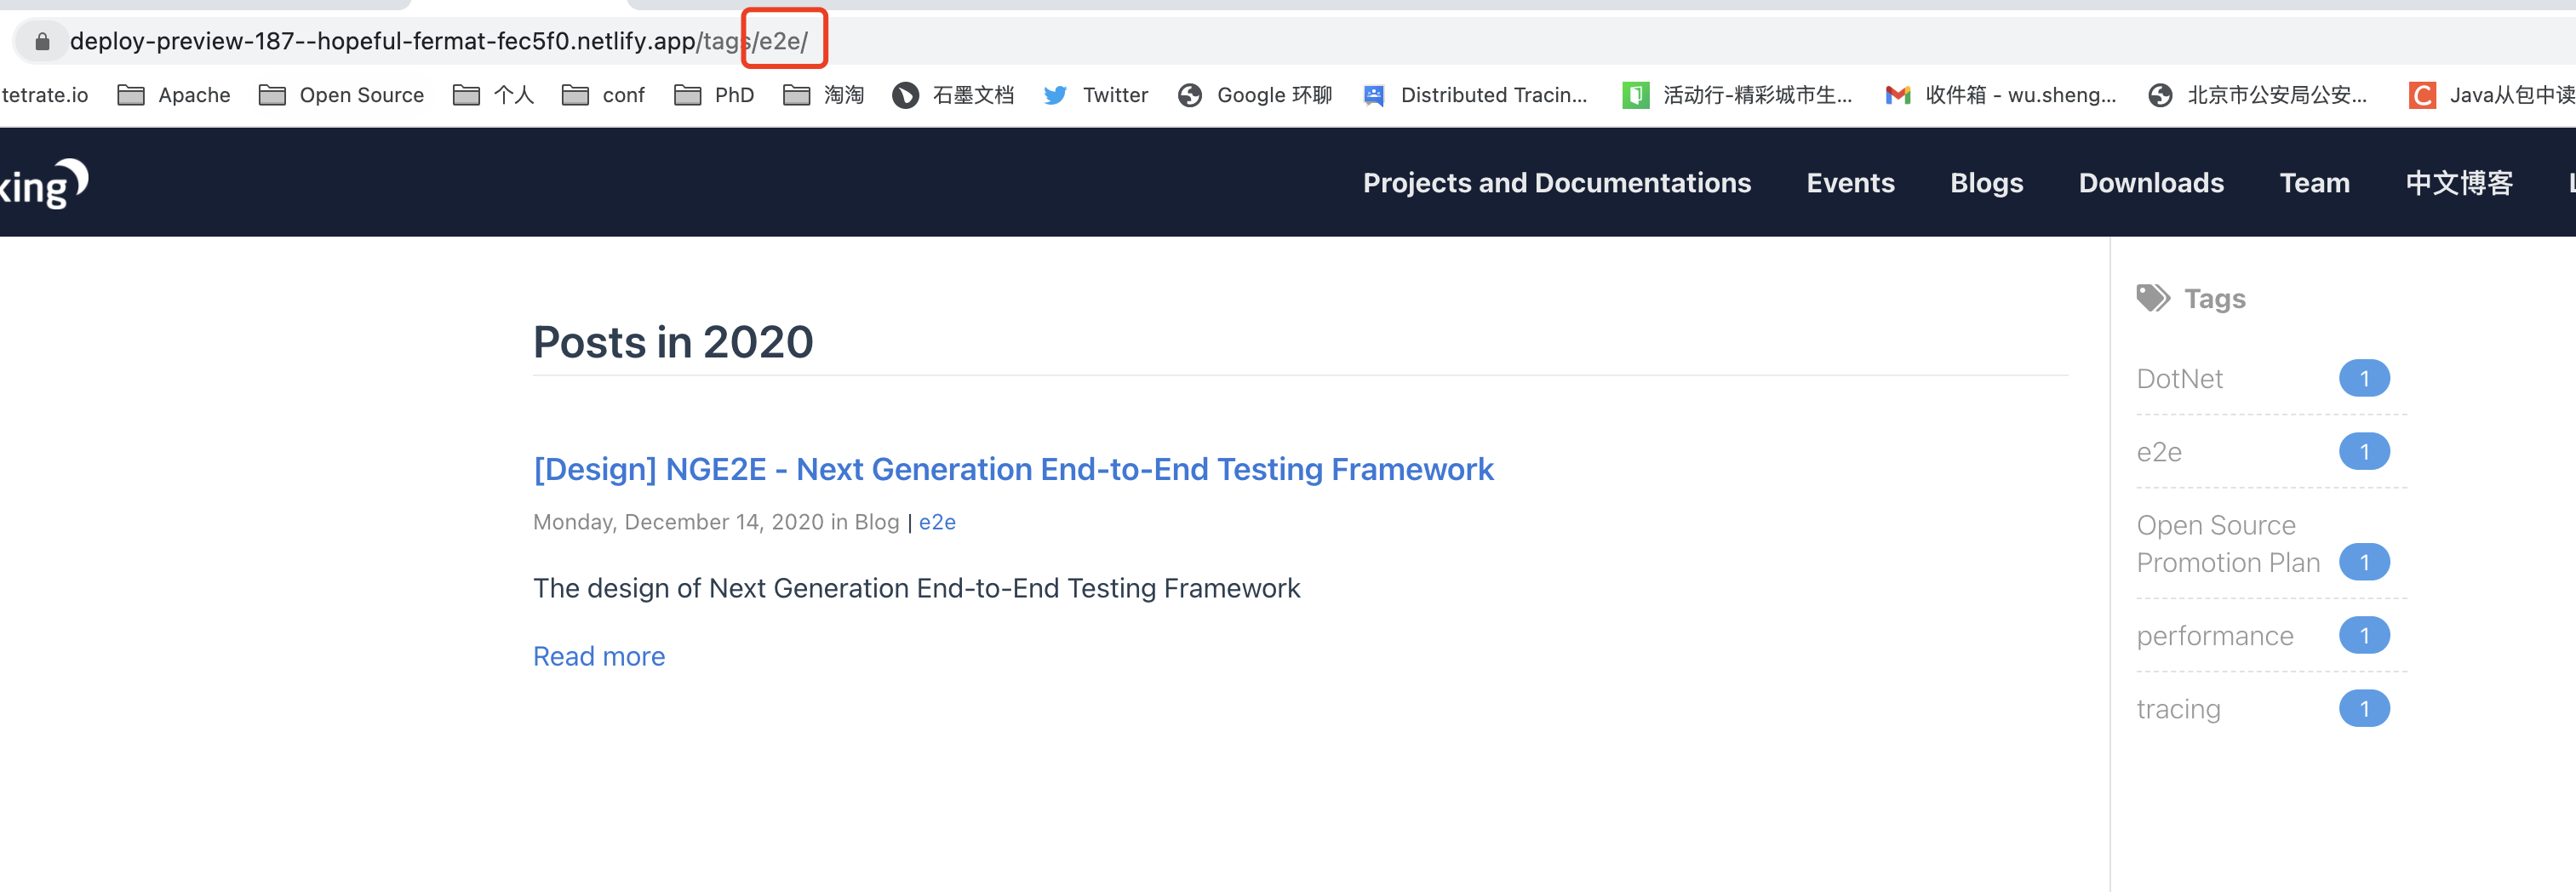Open the Distributed Tracing bookmark

click(x=1475, y=95)
